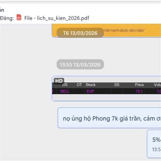Click the 'hân hạnh được đón tiếp!' banner text

coord(124,30)
